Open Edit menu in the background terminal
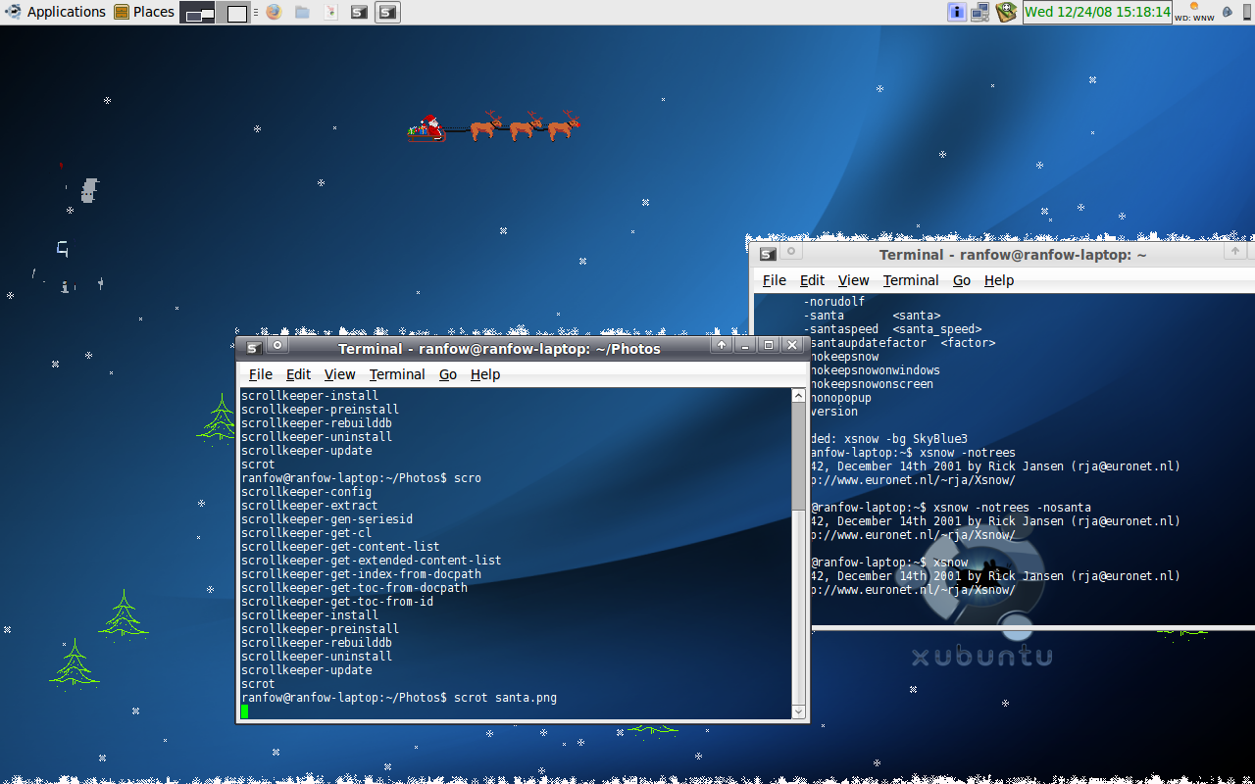 [x=812, y=280]
